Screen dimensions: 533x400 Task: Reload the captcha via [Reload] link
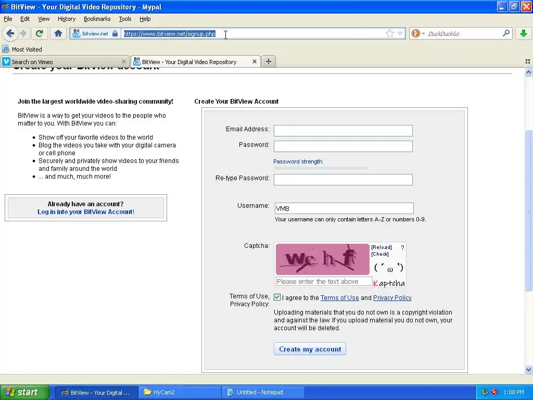tap(382, 247)
